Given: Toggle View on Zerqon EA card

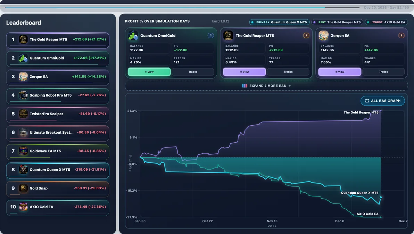Looking at the screenshot, I should 340,72.
